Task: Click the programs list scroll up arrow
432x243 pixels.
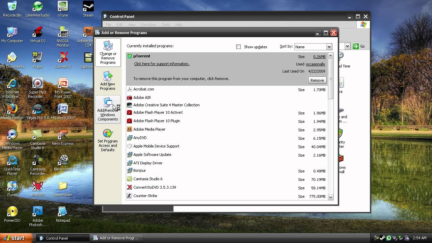Action: pos(330,56)
